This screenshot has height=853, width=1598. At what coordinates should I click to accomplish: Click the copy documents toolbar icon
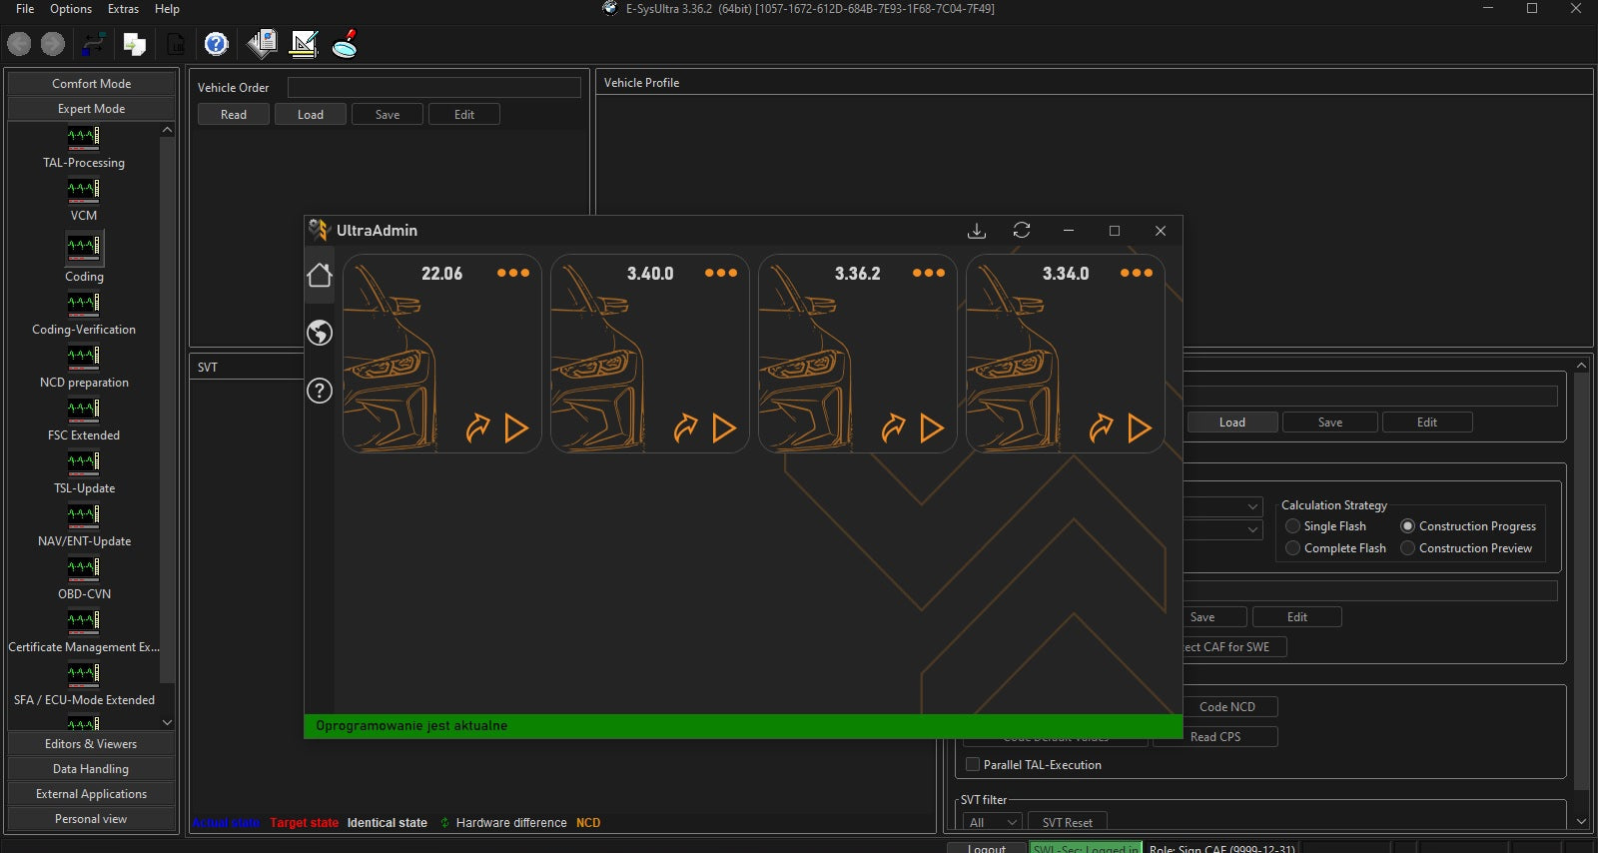135,44
